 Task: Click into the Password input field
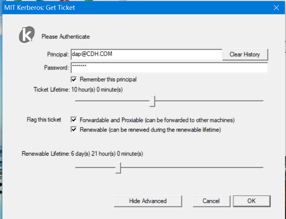click(x=169, y=68)
